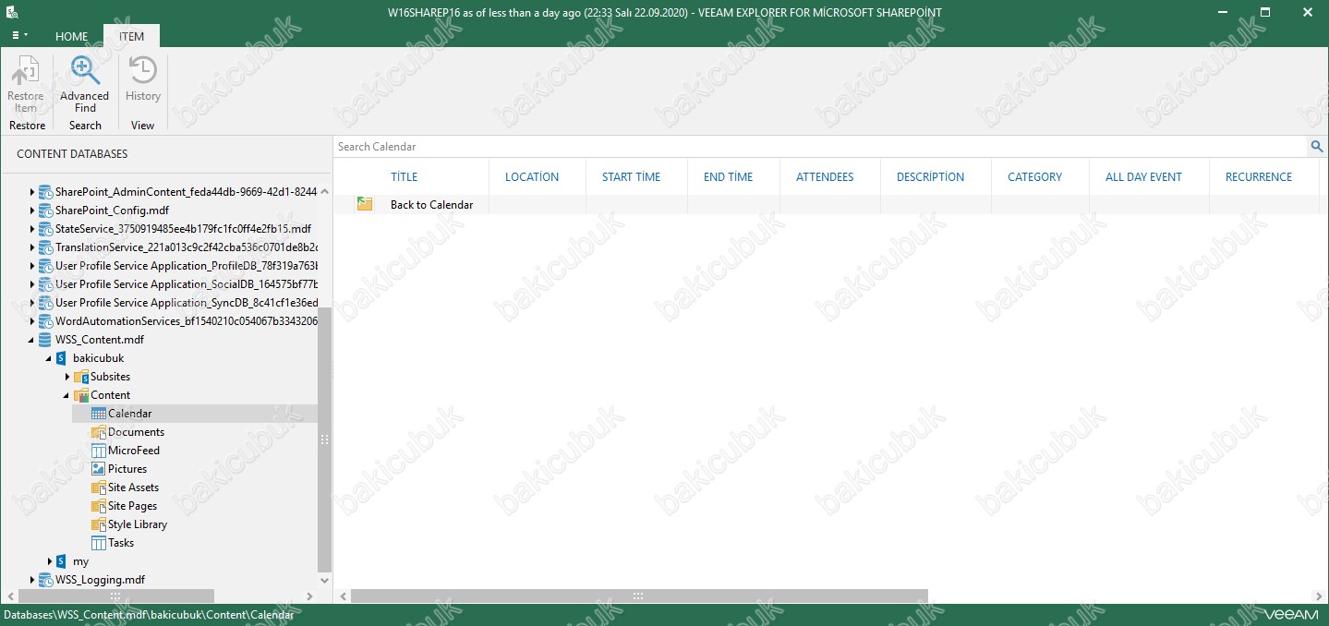Click the Pictures library icon

pos(99,469)
